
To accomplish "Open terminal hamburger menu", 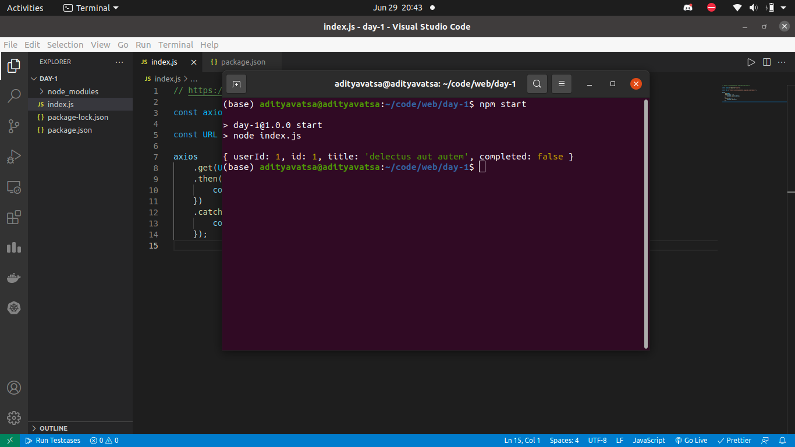I will (x=562, y=84).
